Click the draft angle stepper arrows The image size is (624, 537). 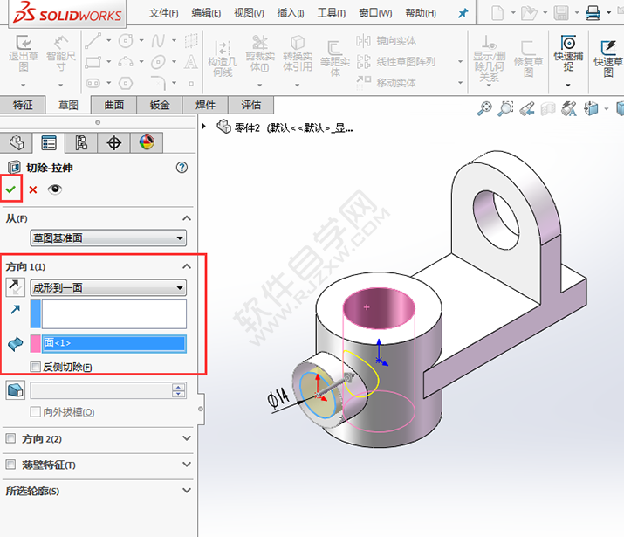179,390
